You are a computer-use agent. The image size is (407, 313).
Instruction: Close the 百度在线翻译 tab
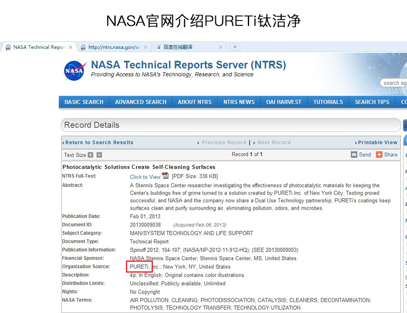click(221, 47)
